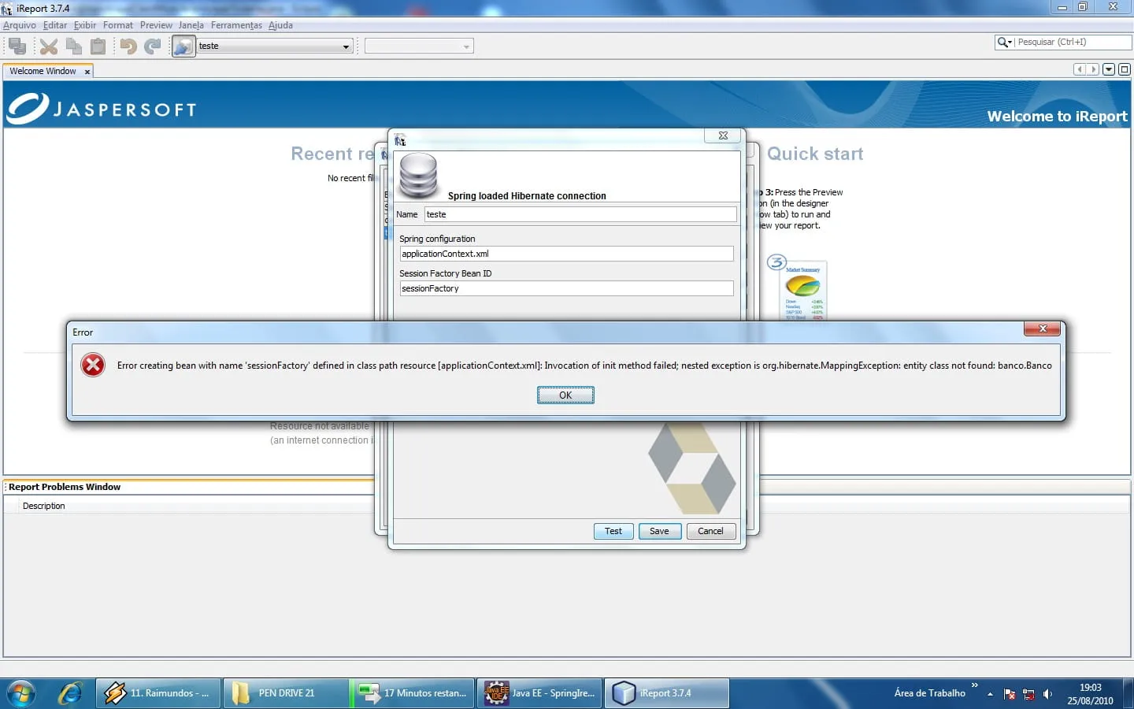Click the red error icon

tap(93, 365)
